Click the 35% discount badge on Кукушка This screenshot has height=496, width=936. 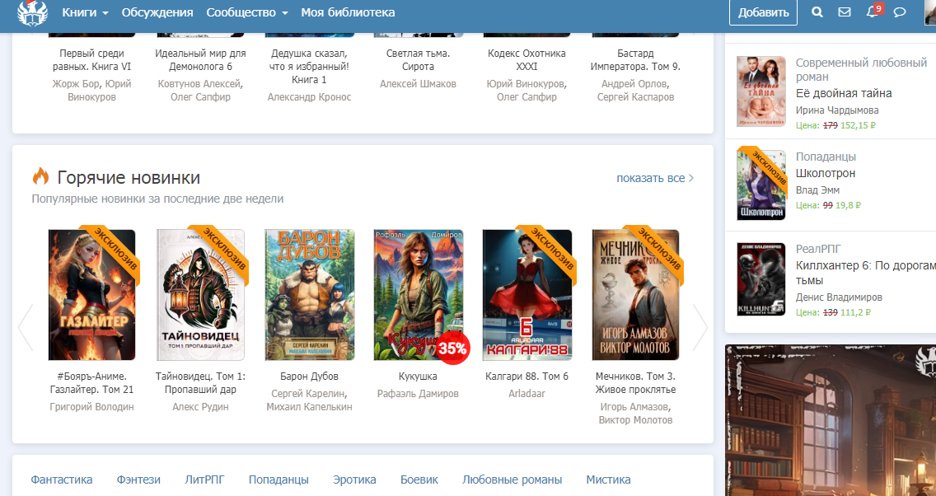tap(452, 348)
